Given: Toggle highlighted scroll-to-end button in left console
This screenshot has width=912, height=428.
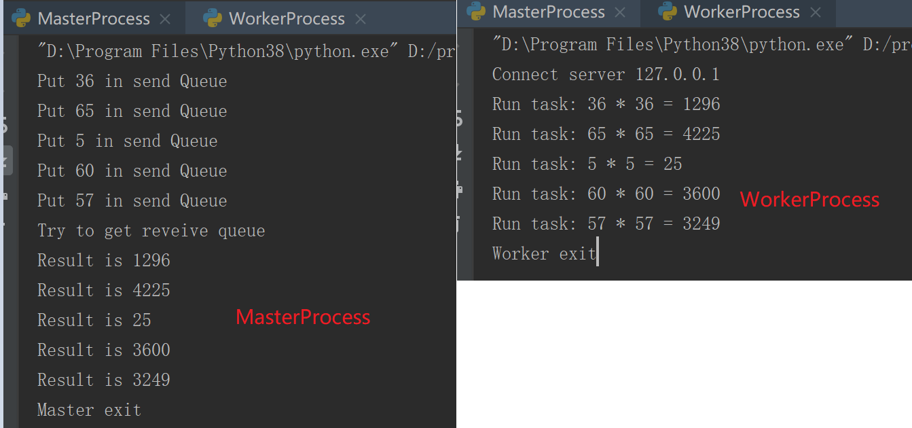Looking at the screenshot, I should click(x=5, y=161).
